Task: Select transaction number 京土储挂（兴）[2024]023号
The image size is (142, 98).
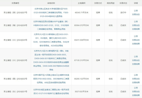Action: (x=15, y=60)
